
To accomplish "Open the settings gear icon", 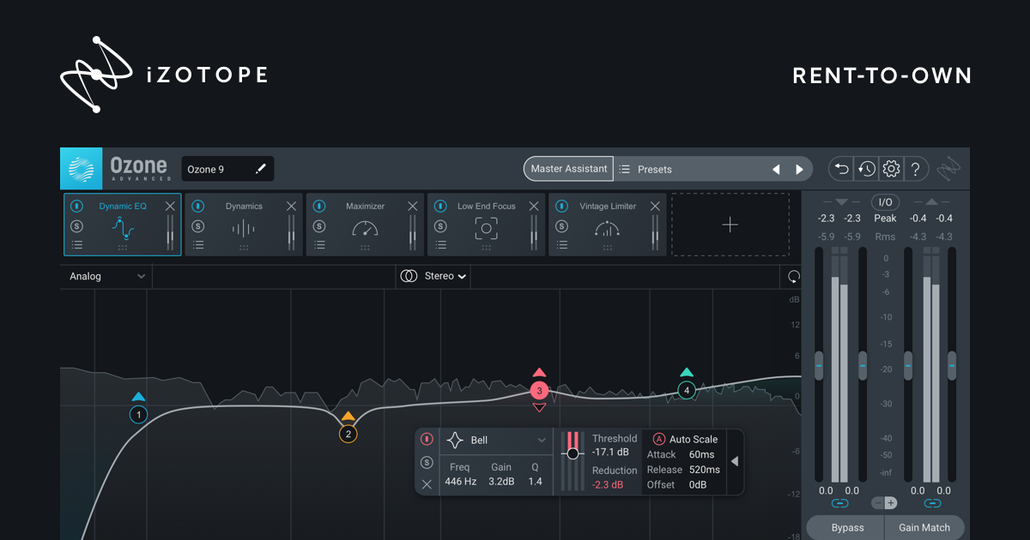I will pos(891,169).
